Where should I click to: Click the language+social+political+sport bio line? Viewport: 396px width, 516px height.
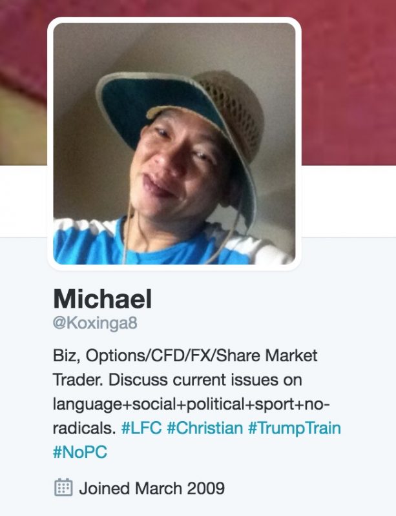click(x=191, y=404)
